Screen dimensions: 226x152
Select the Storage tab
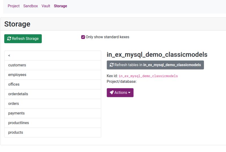61,6
